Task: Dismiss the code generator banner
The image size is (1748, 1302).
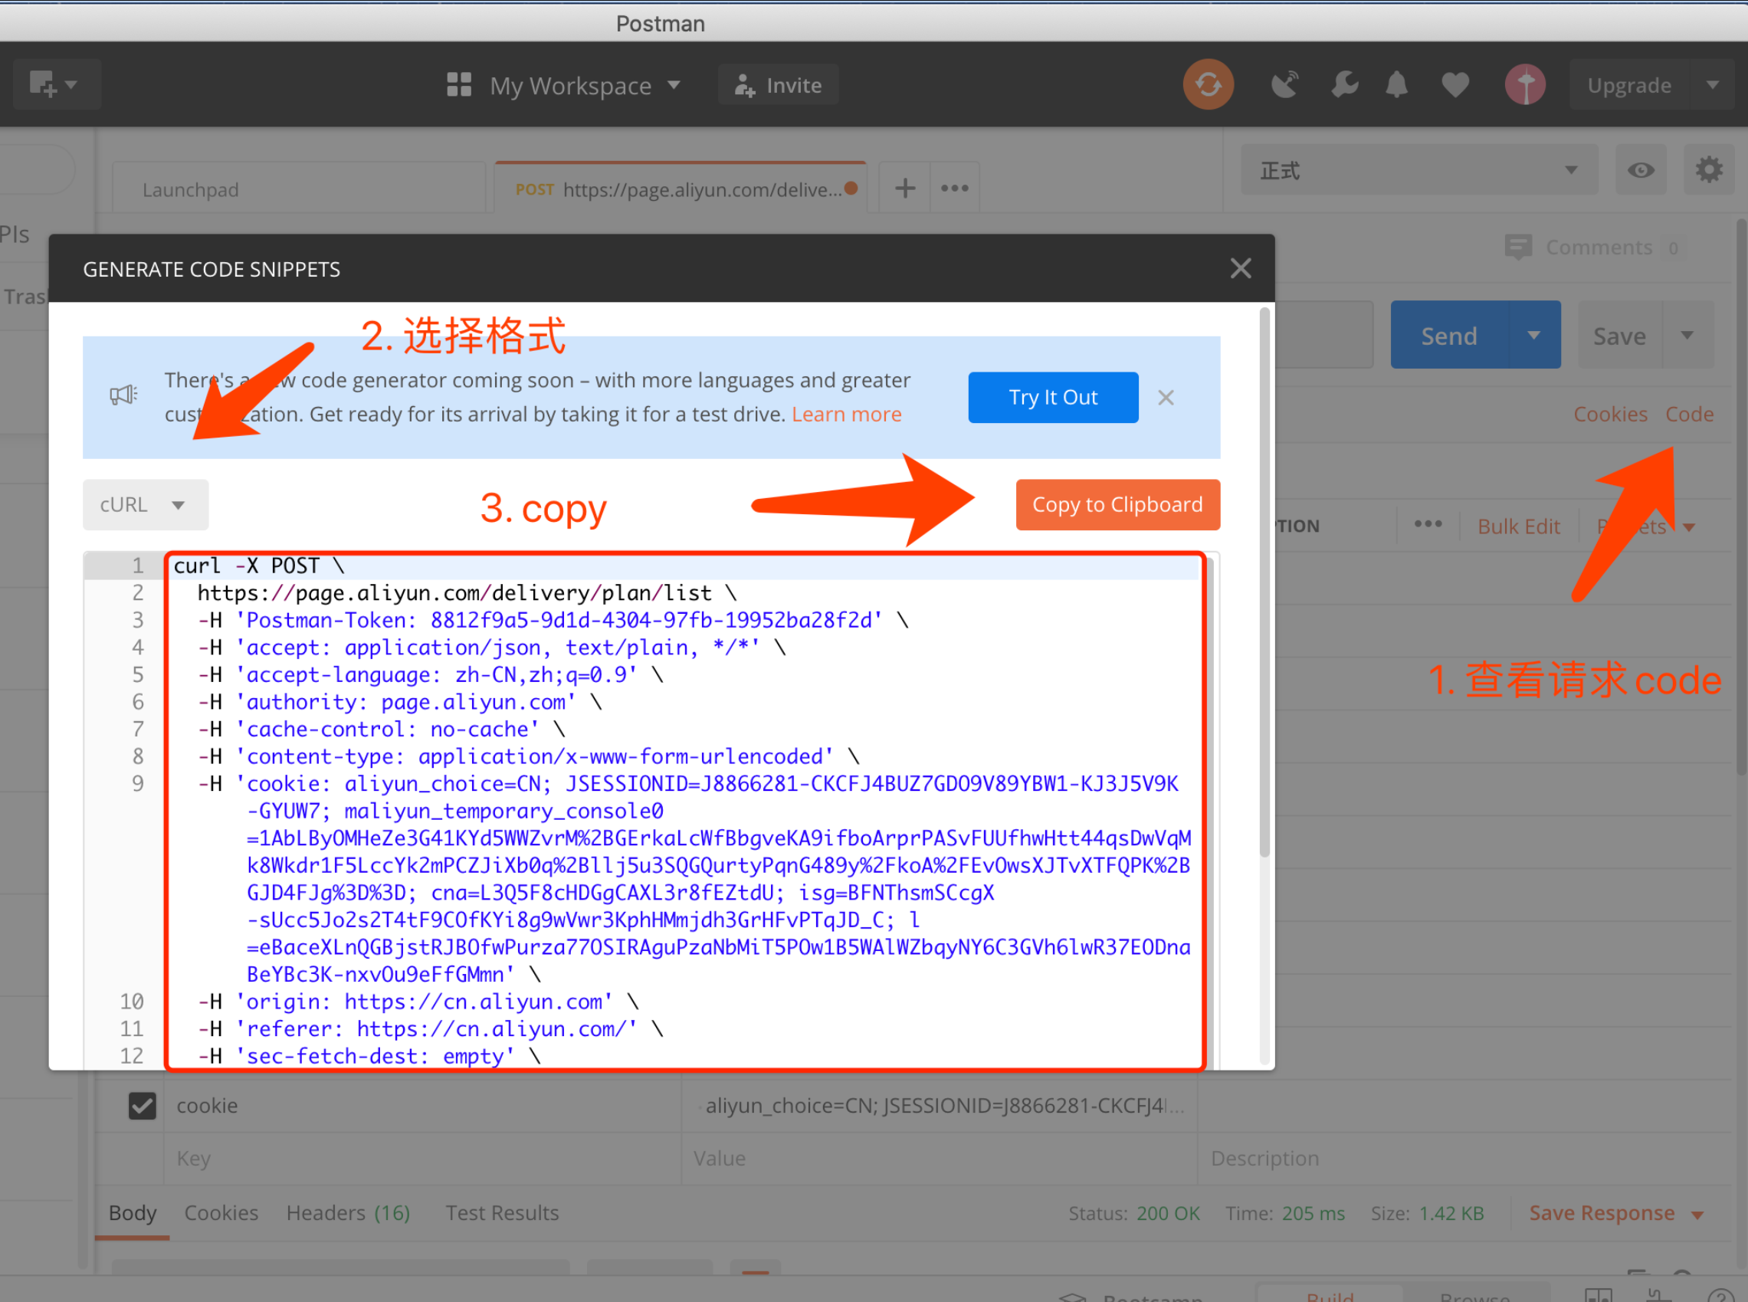Action: coord(1166,398)
